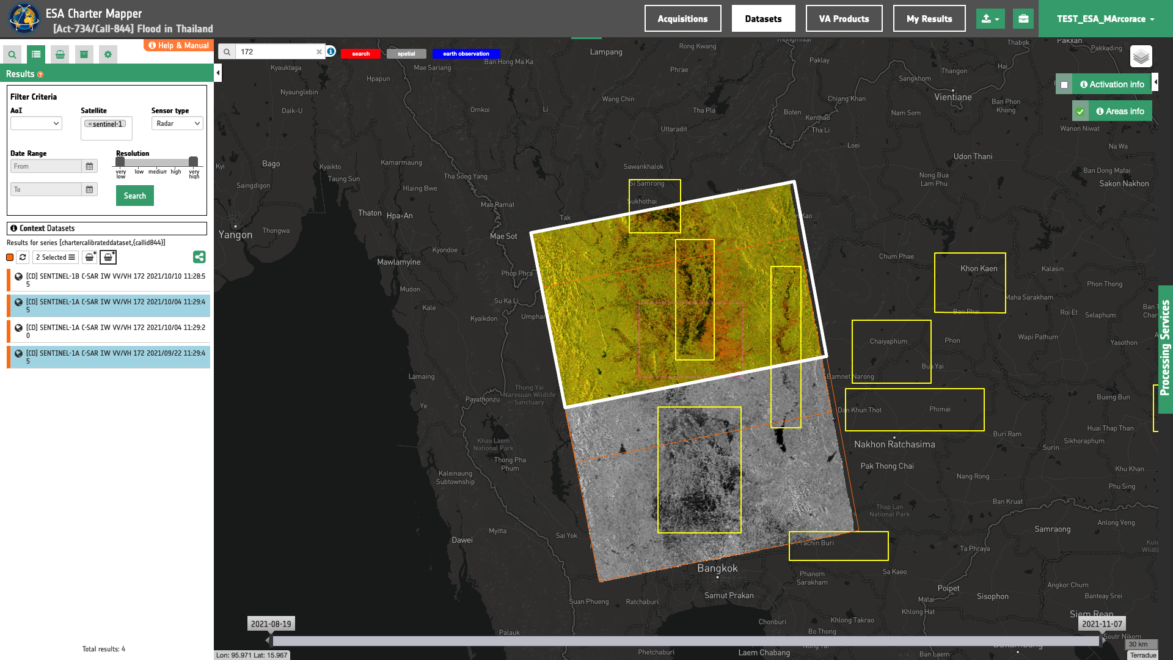Image resolution: width=1173 pixels, height=660 pixels.
Task: Click the very low resolution slider handle
Action: pyautogui.click(x=120, y=162)
